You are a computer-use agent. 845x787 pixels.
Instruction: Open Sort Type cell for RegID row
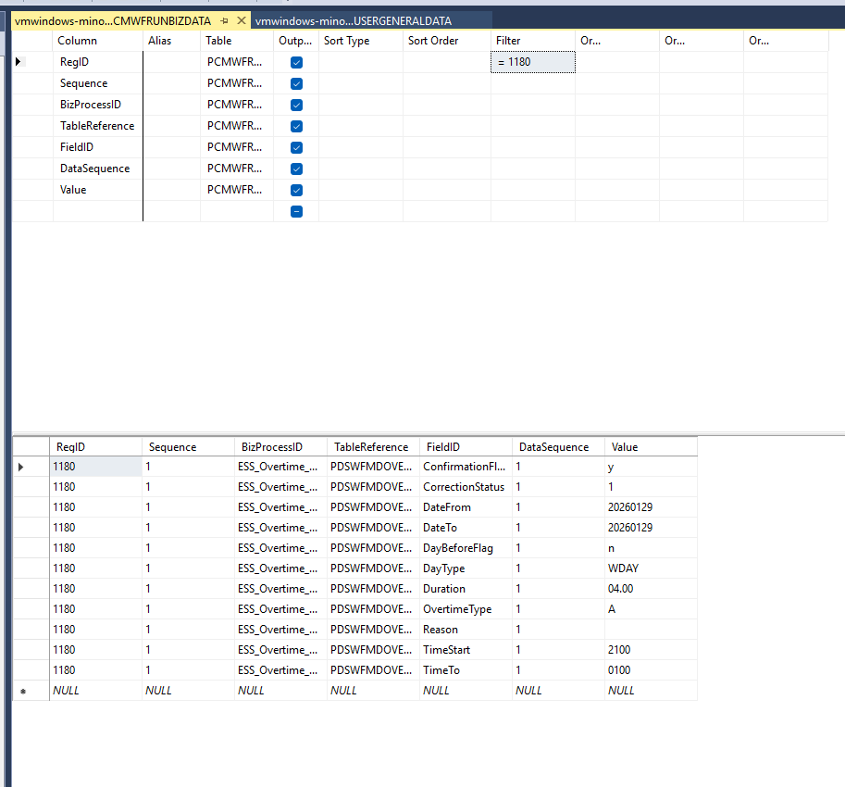pos(360,62)
